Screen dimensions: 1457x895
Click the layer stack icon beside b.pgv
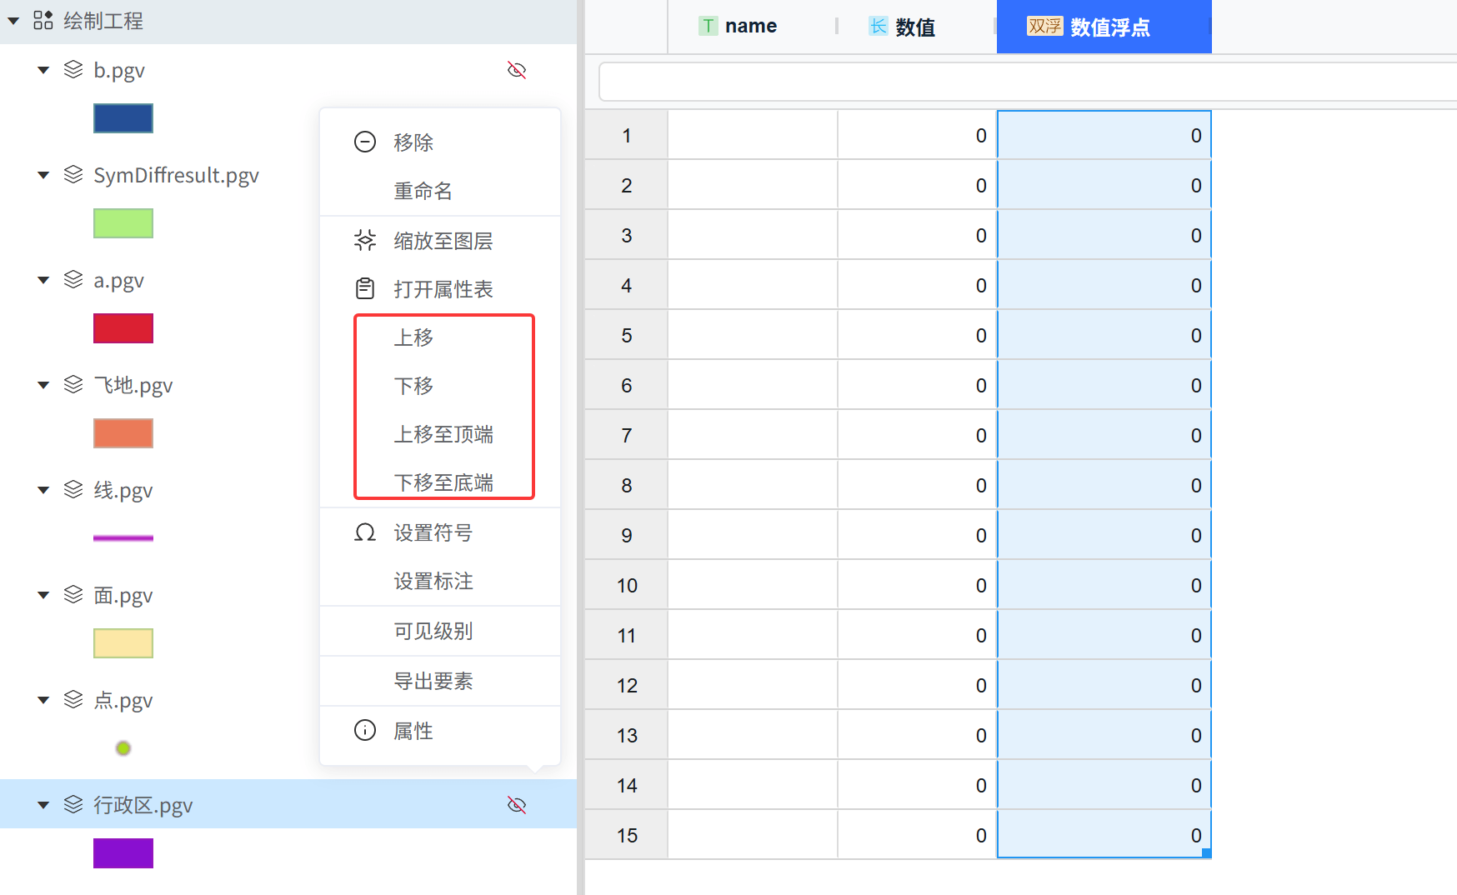click(x=73, y=70)
